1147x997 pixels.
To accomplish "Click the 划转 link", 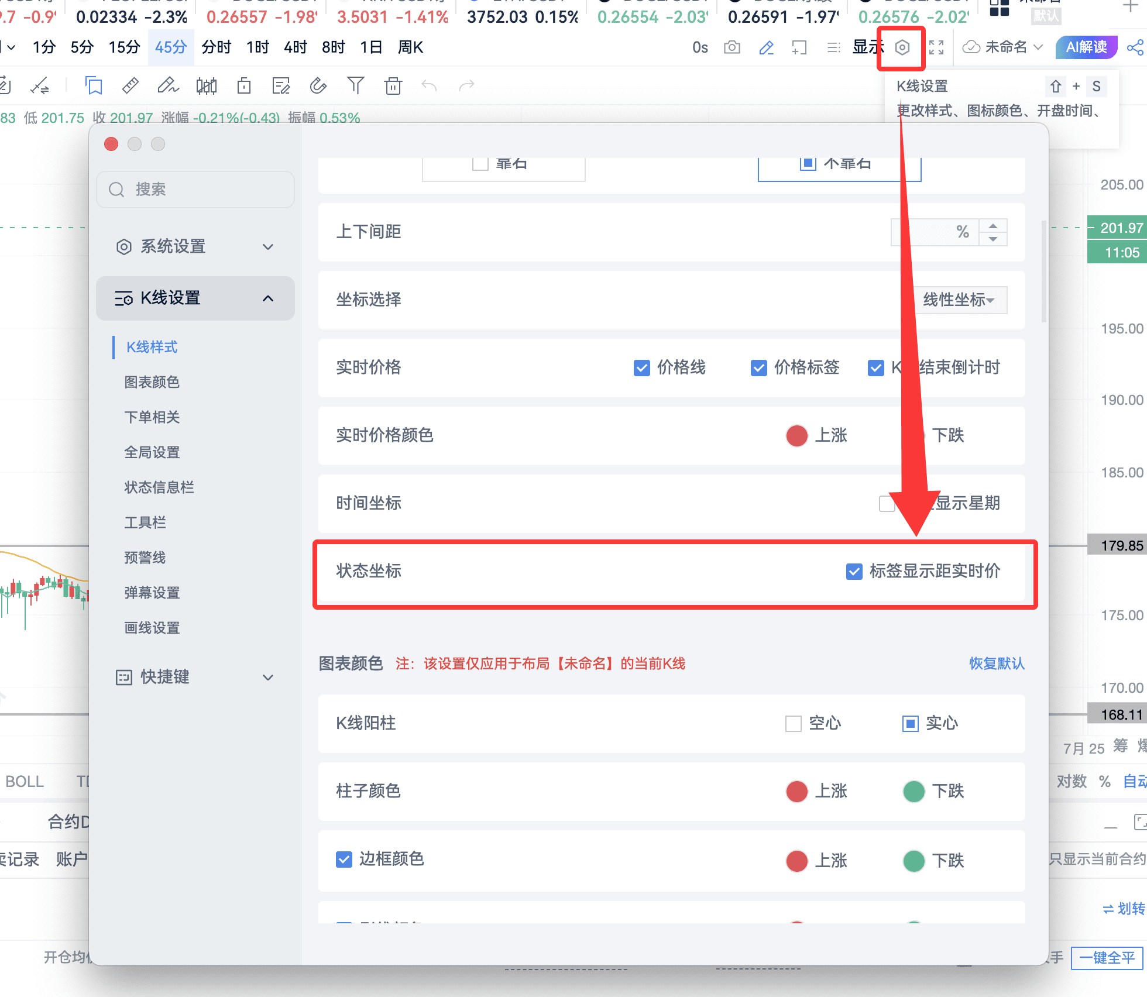I will (1124, 909).
